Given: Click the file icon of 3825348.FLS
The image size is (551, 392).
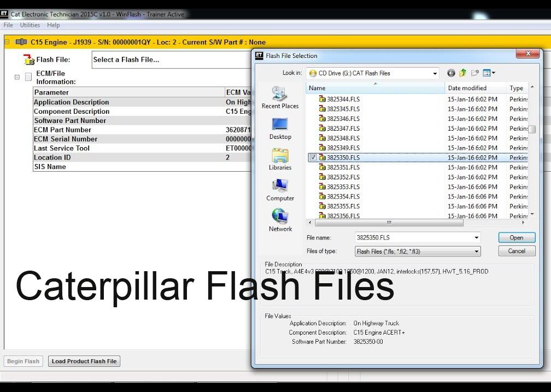Looking at the screenshot, I should (x=322, y=138).
